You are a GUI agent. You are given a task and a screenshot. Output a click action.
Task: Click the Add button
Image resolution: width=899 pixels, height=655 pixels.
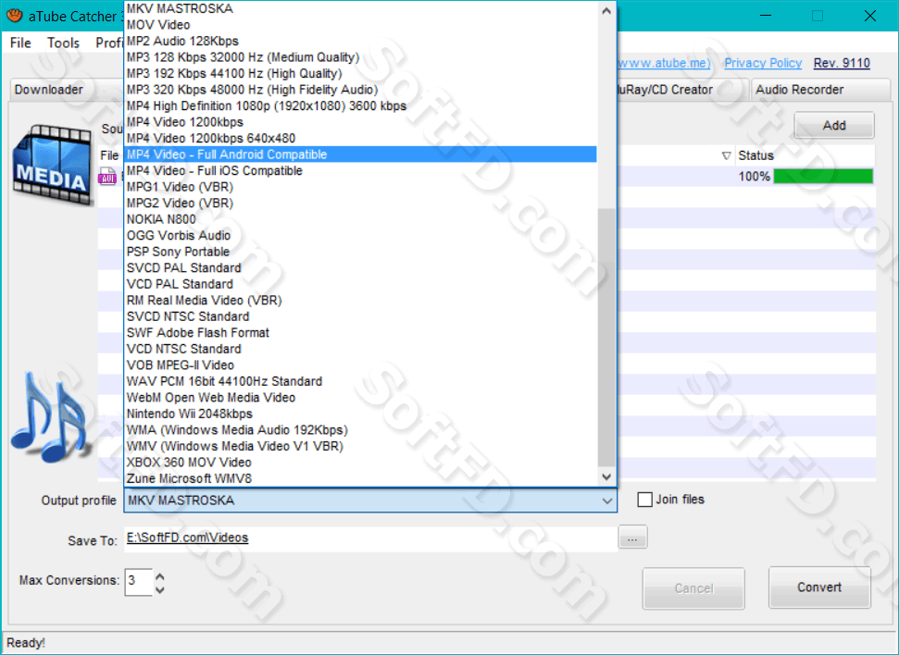click(834, 126)
